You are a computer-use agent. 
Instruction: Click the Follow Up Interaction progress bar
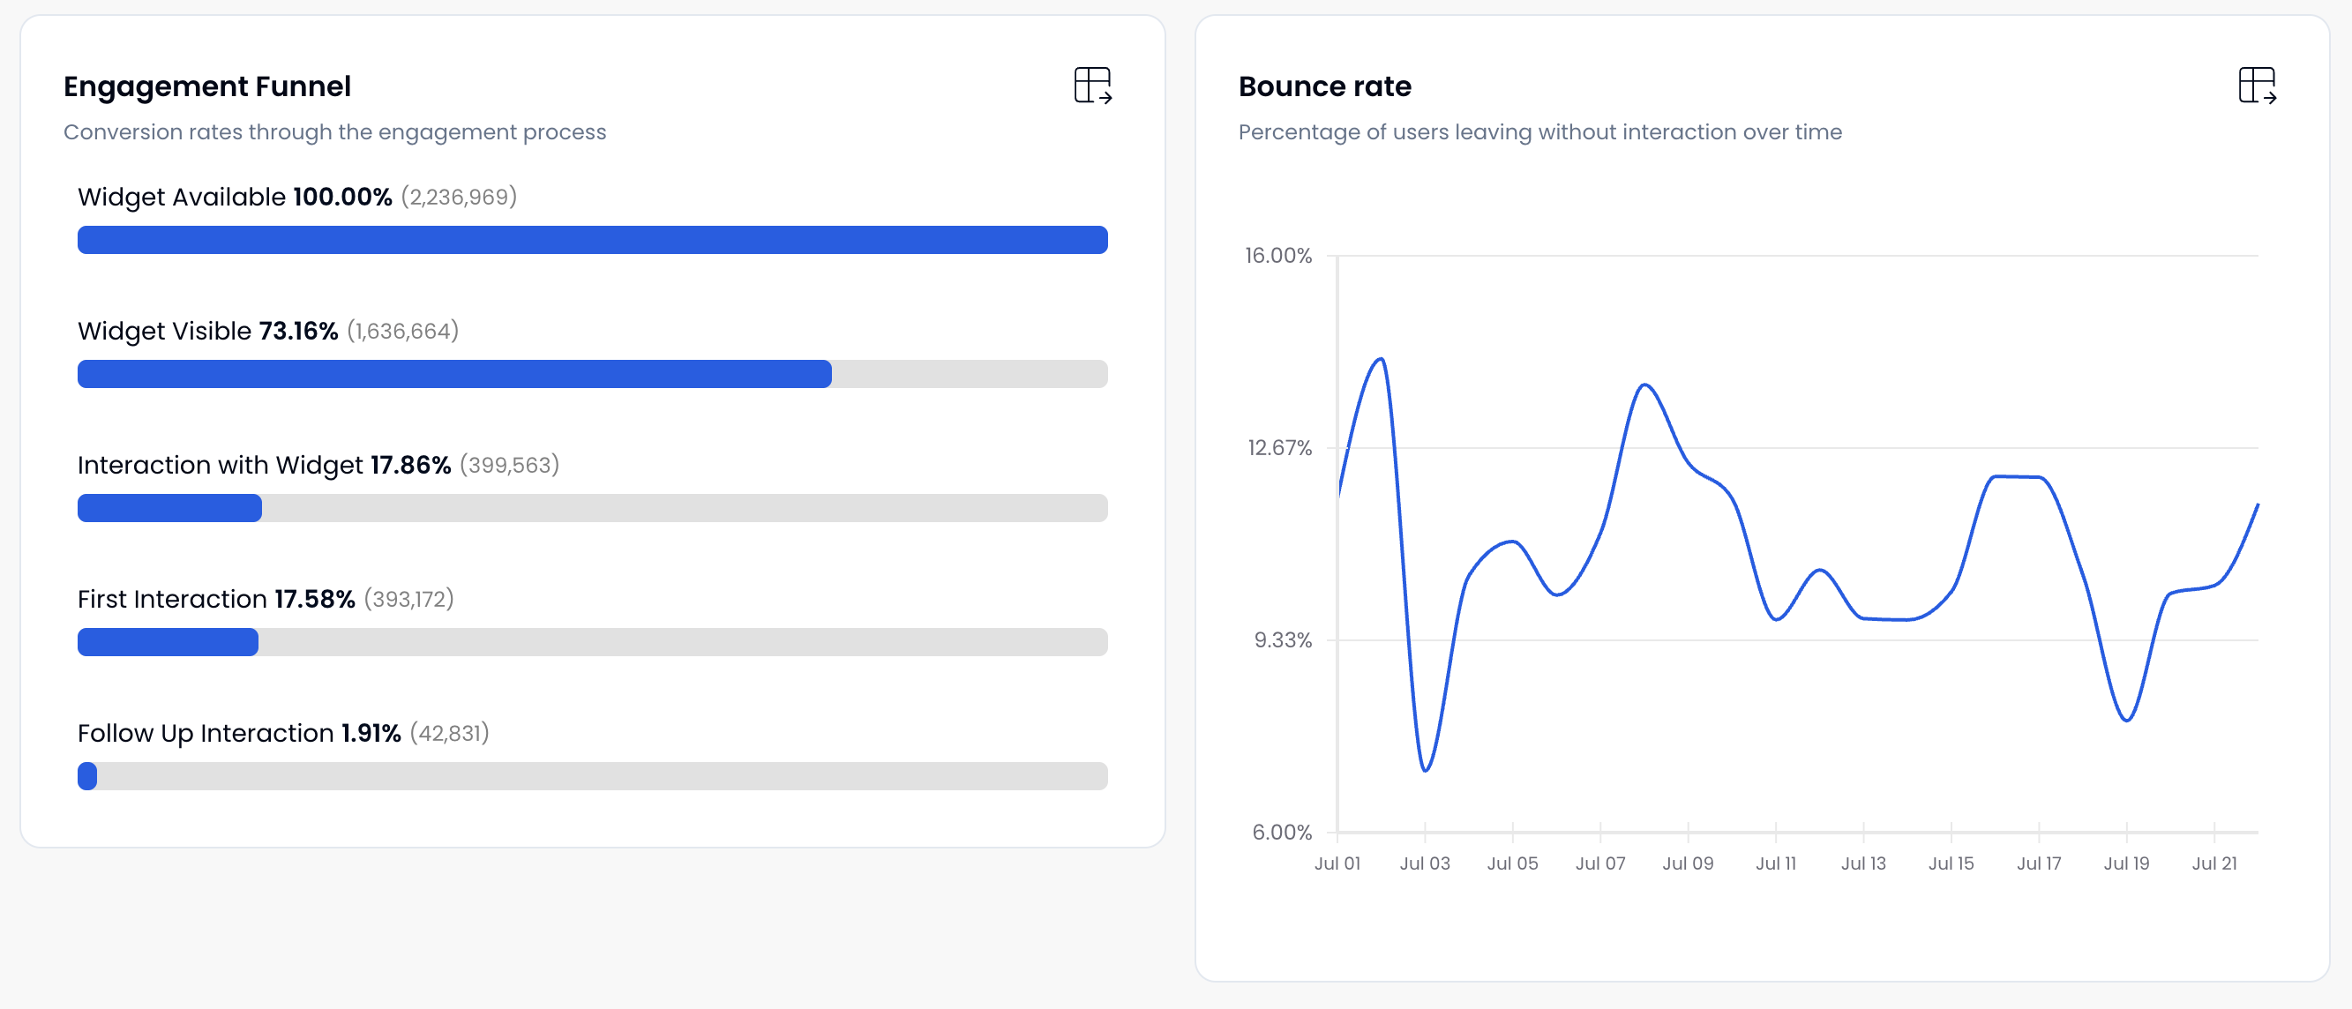(593, 777)
